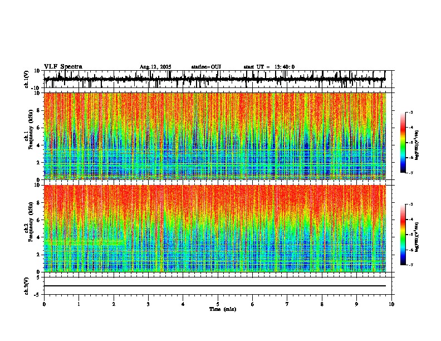Screen dimensions: 441x341
Task: Click the "6" kHz tick on ch.2 spectrogram axis
Action: point(39,220)
